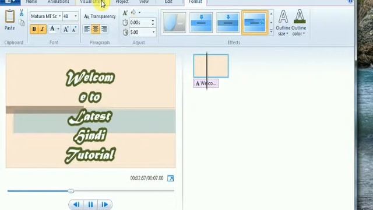The image size is (373, 210).
Task: Click the start time field showing 0.00s
Action: click(140, 23)
